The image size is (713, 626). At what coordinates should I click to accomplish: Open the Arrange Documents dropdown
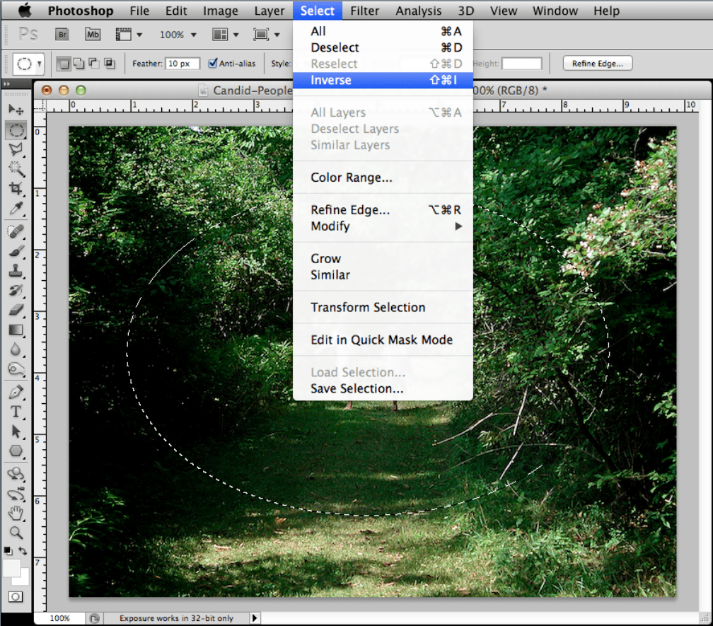(x=225, y=34)
